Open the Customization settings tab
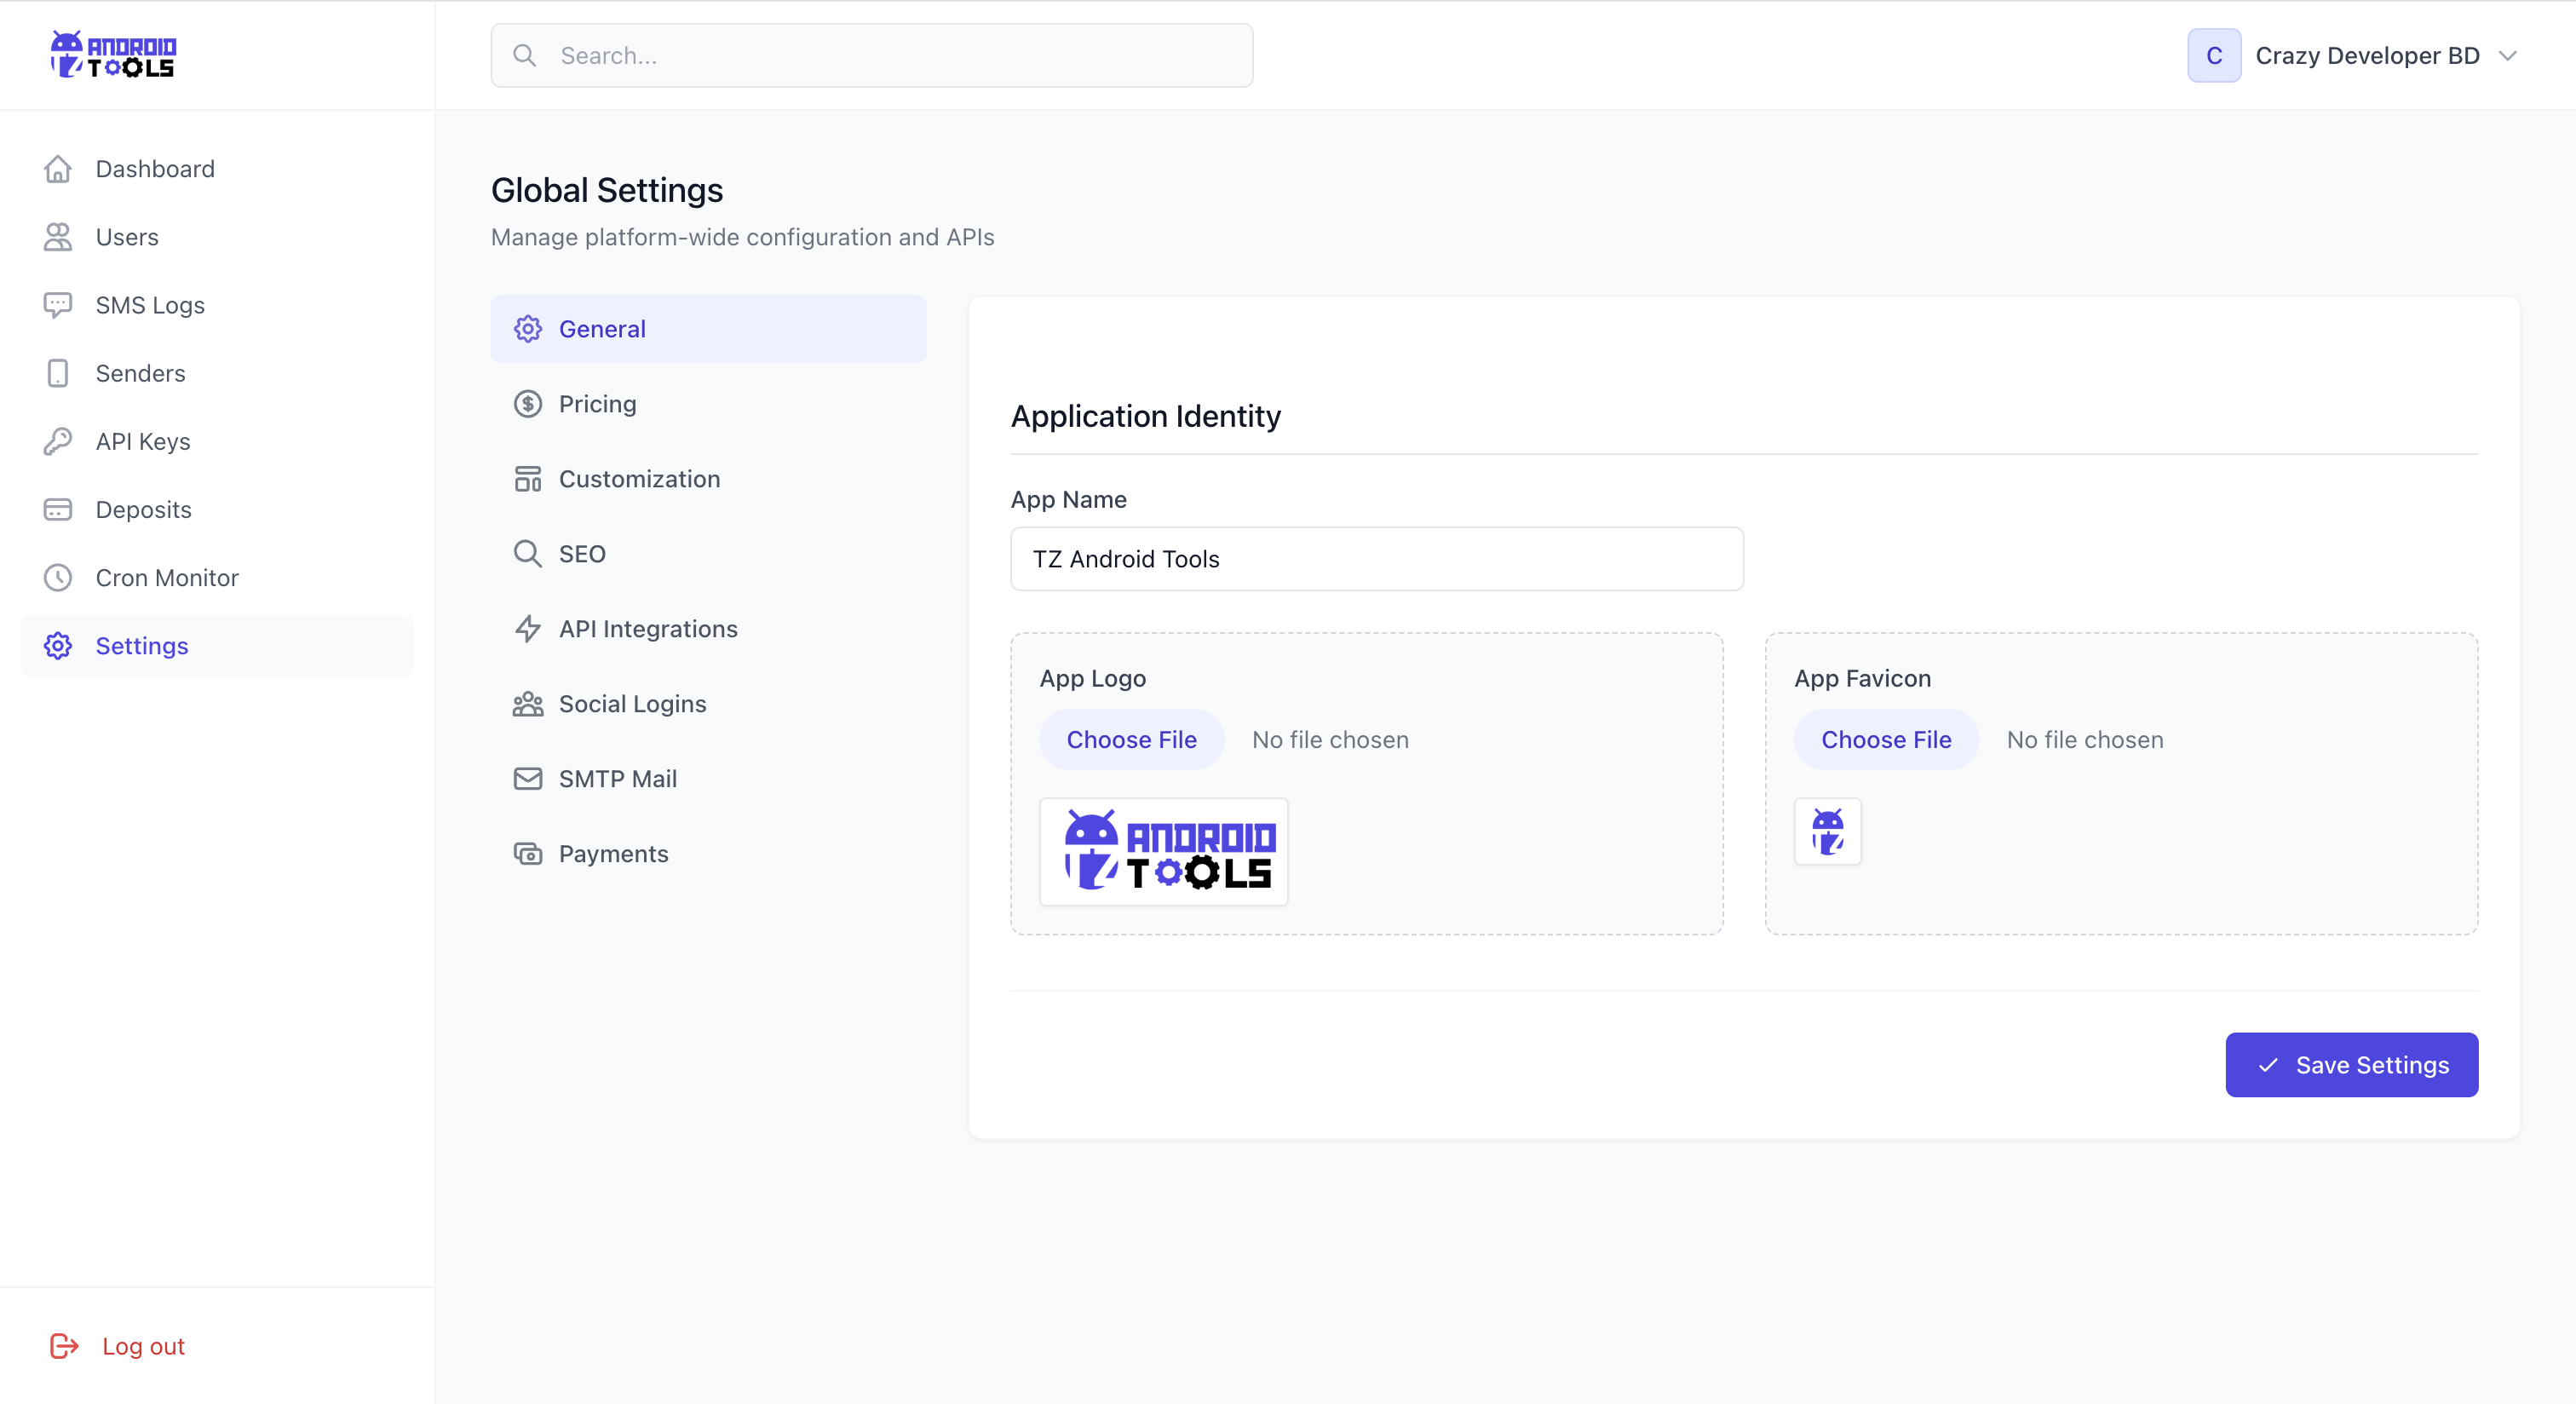2576x1404 pixels. pos(708,479)
